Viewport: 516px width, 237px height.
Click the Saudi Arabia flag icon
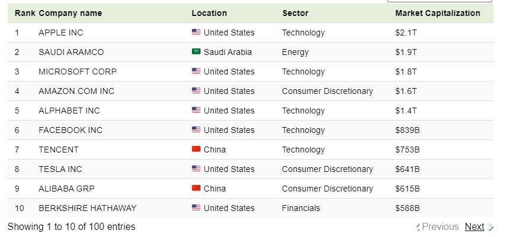pos(196,52)
